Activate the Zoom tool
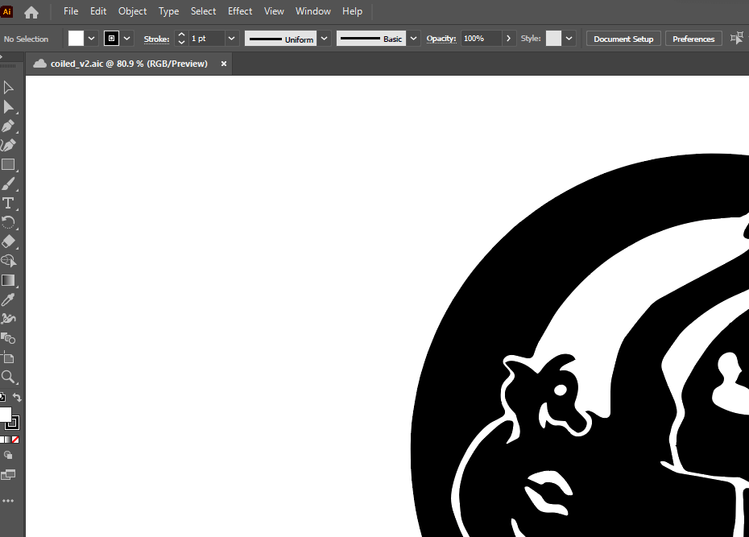This screenshot has width=749, height=537. pyautogui.click(x=8, y=377)
